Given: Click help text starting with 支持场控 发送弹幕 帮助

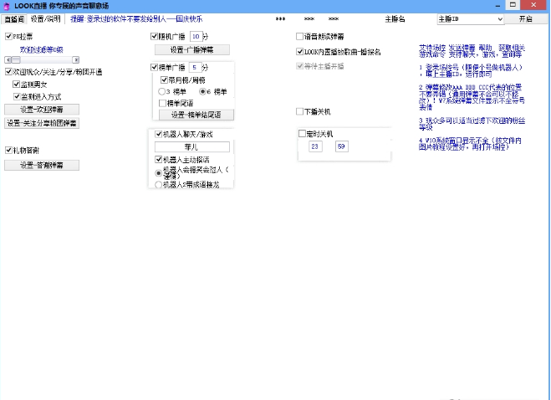Looking at the screenshot, I should click(472, 51).
